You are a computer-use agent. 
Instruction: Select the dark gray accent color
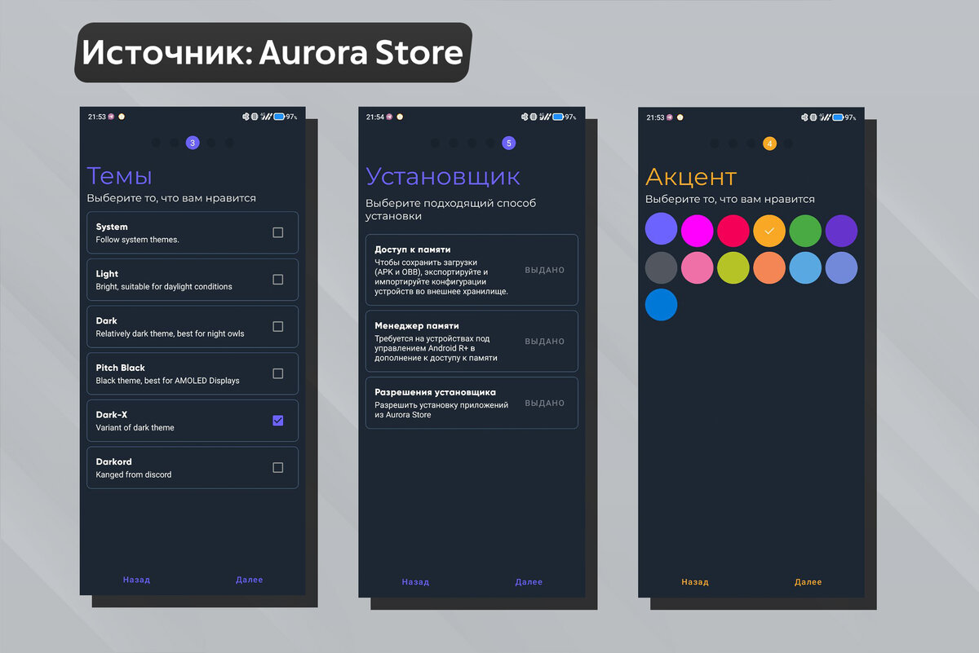[661, 267]
